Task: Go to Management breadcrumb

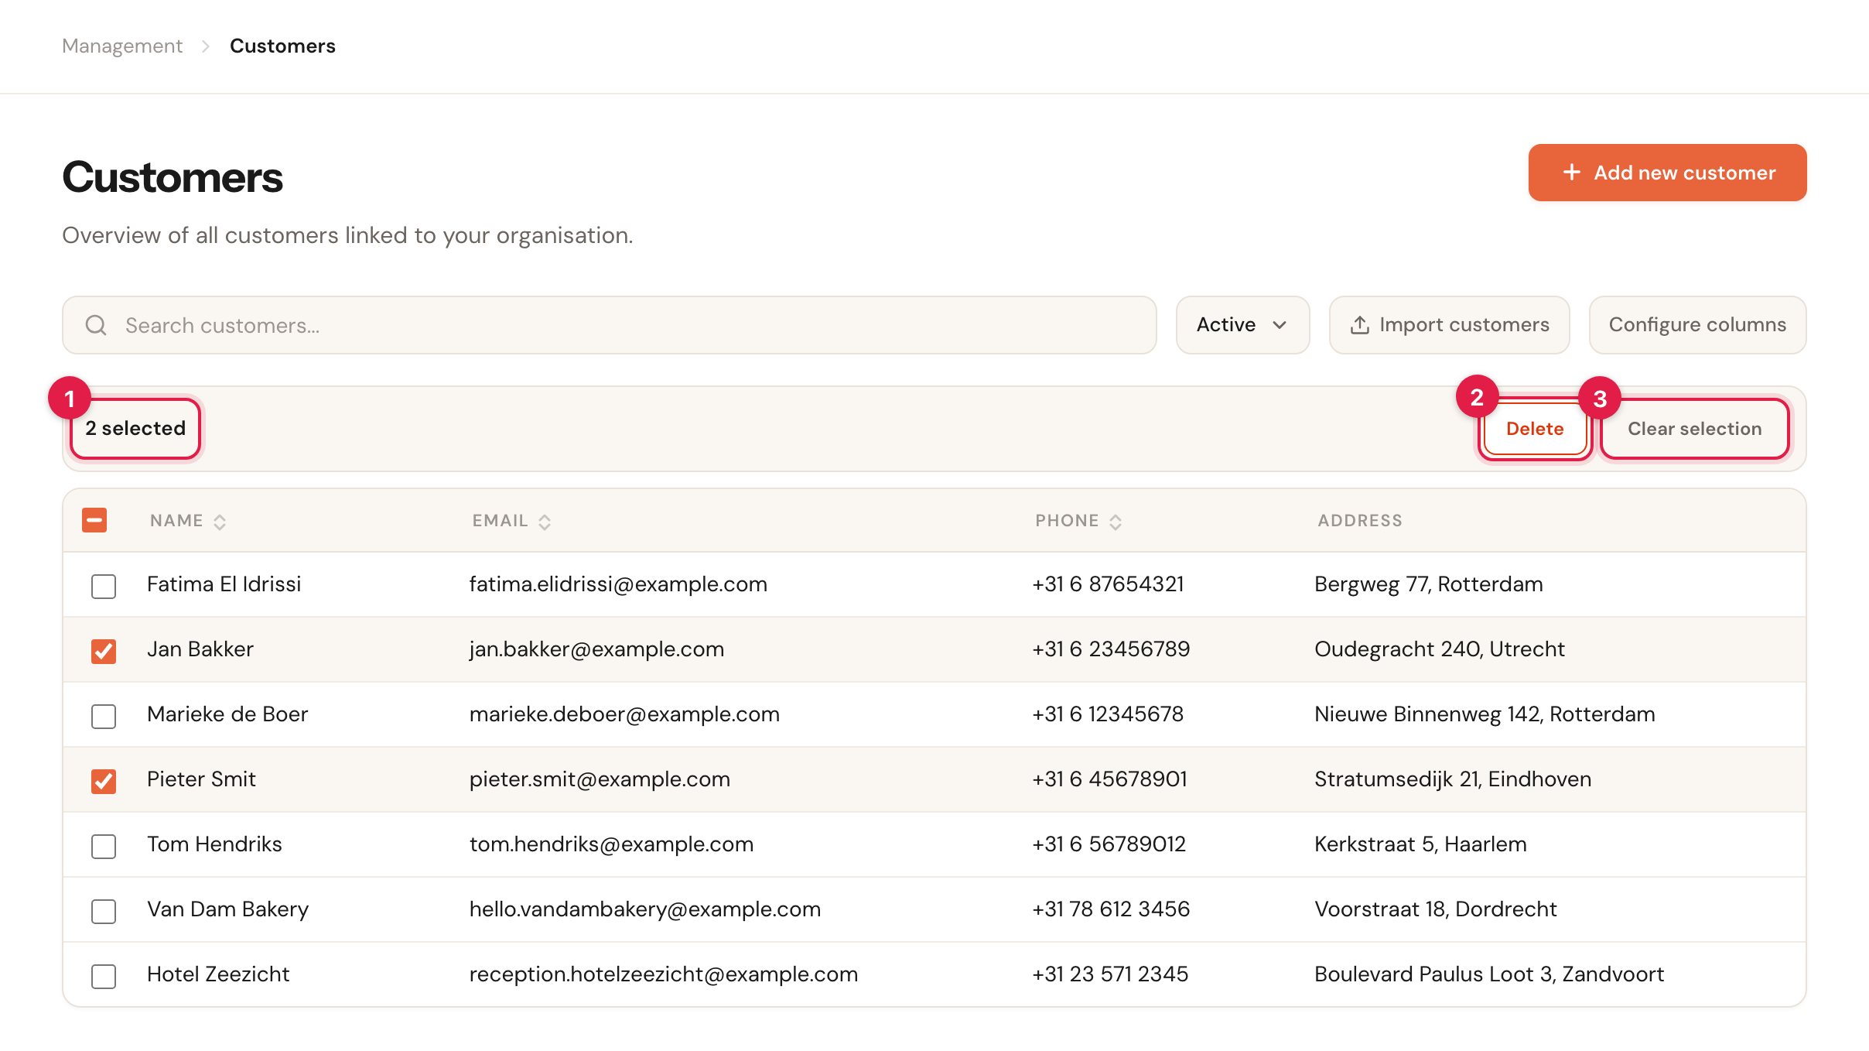Action: [122, 46]
